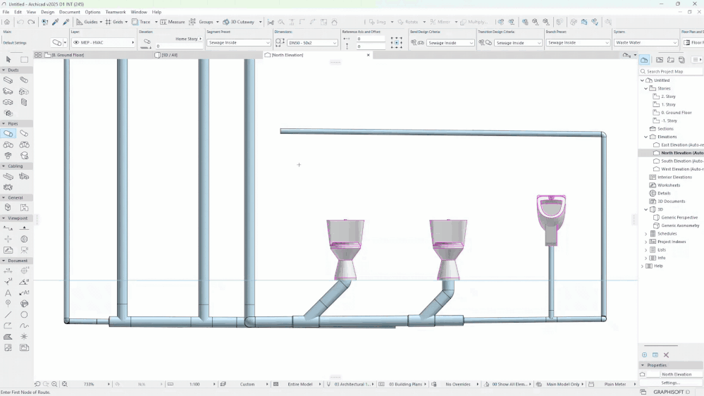Open Bend Design Criteria dropdown

tap(450, 43)
